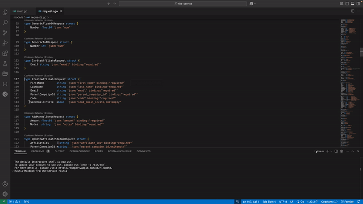Viewport: 363px width, 204px height.
Task: Click the the-service command center search box
Action: pos(183,4)
